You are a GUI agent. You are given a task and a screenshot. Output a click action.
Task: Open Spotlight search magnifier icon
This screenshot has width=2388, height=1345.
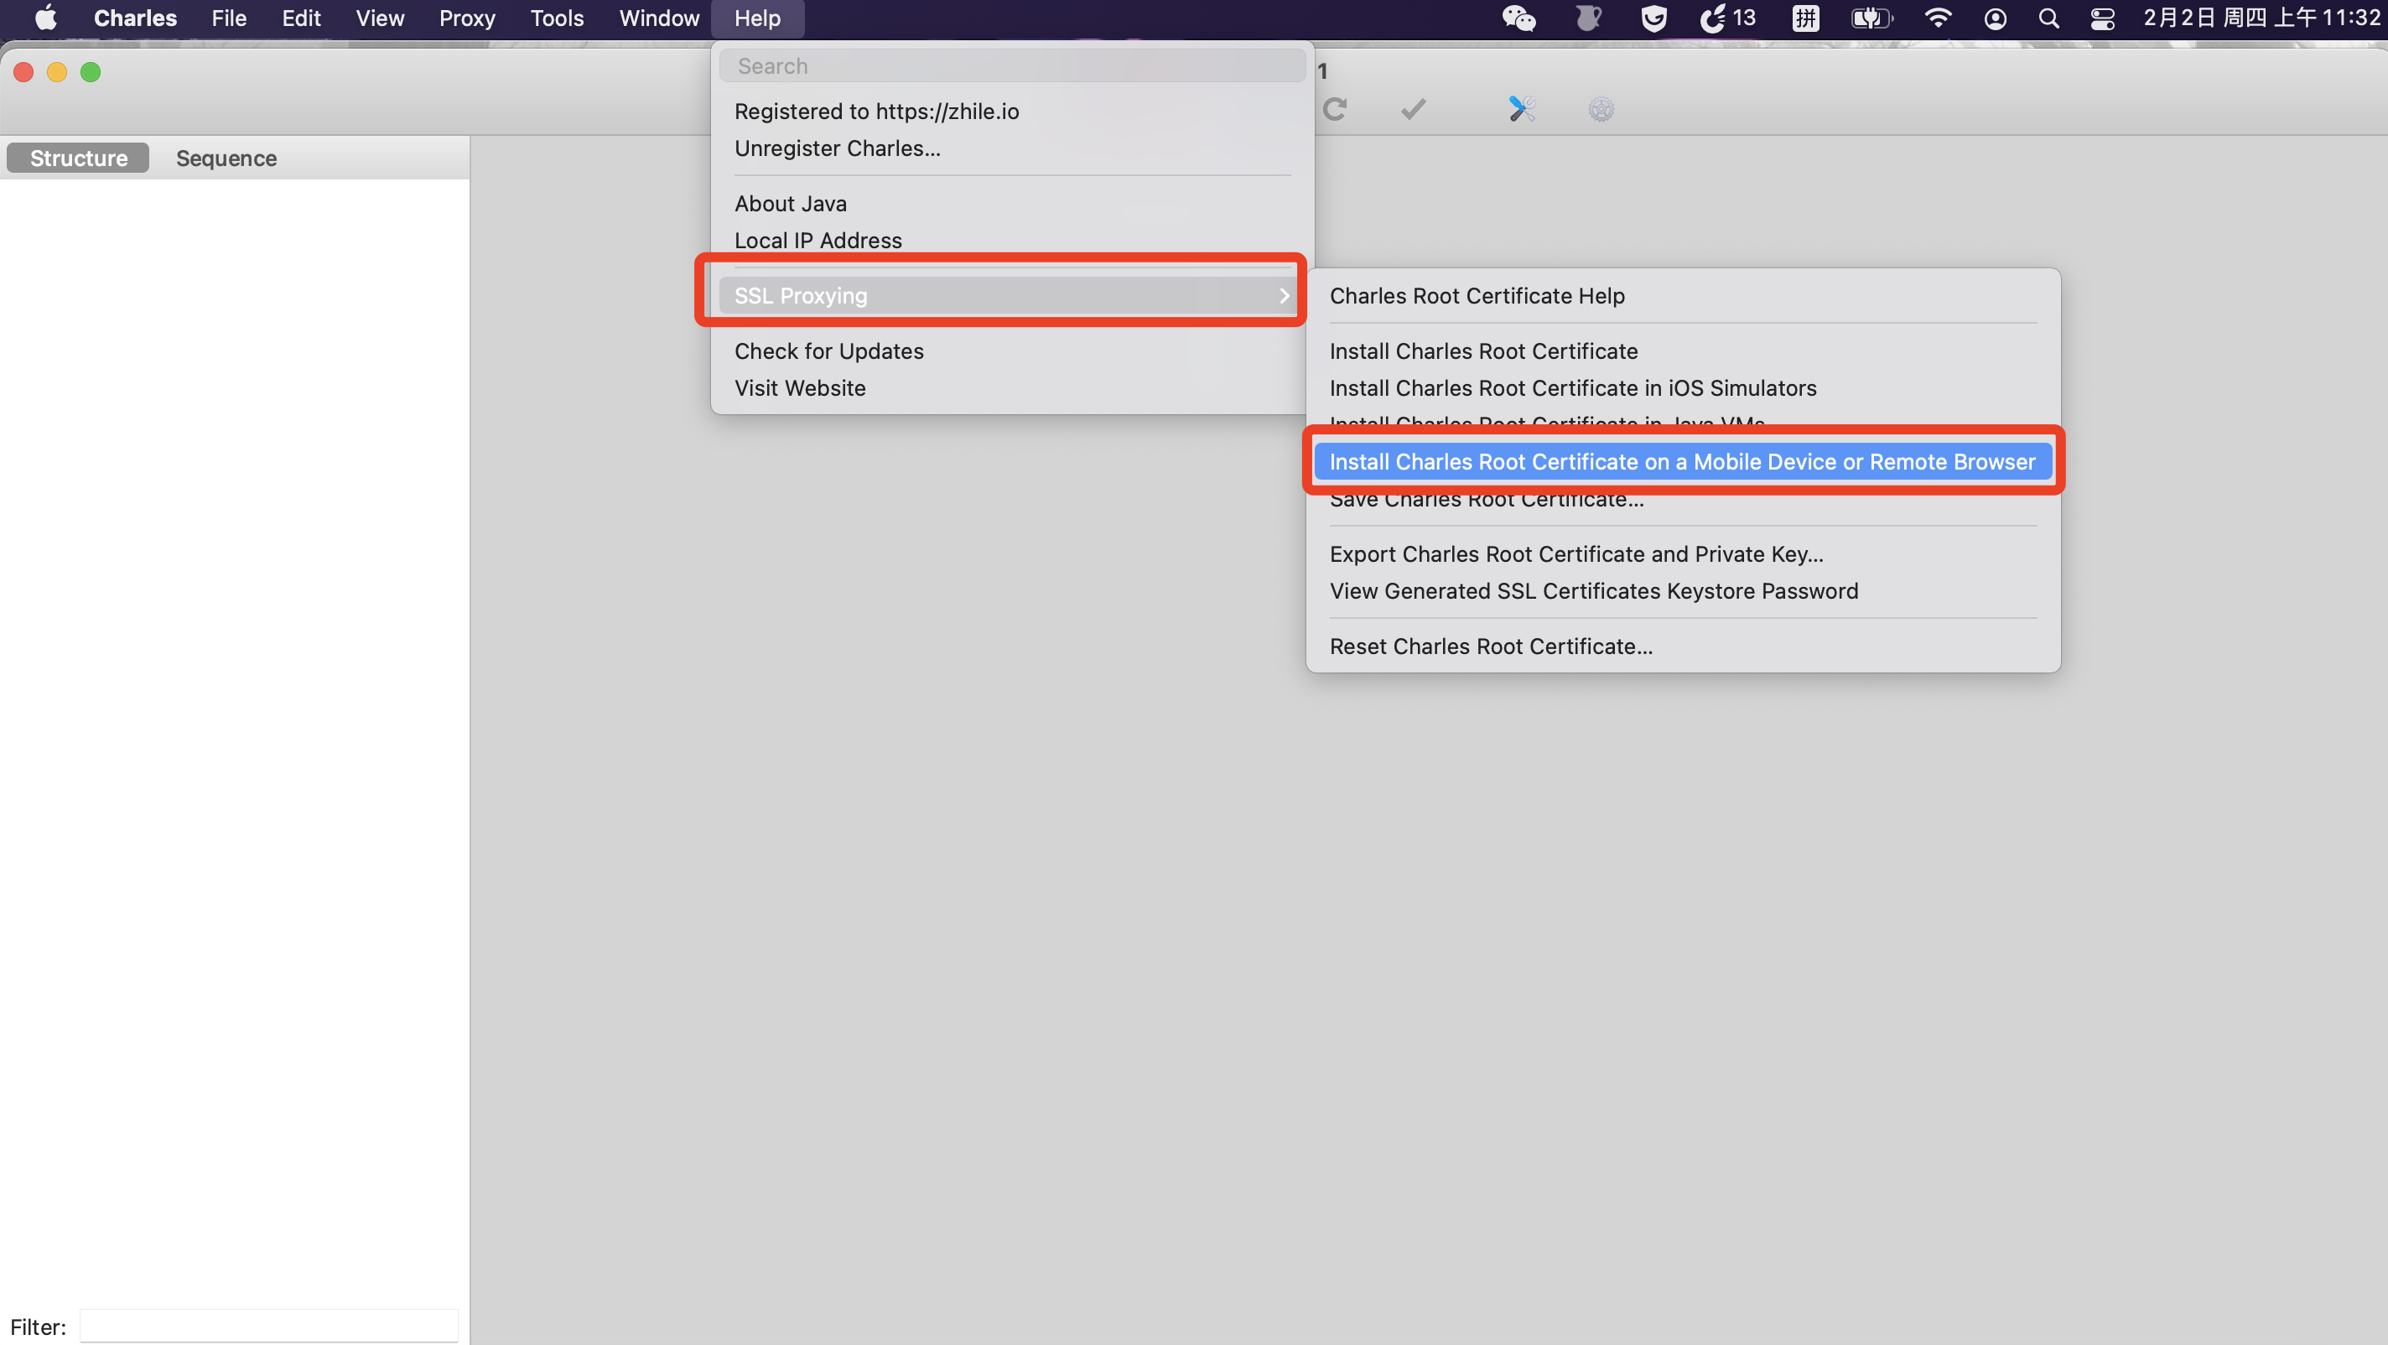tap(2048, 18)
